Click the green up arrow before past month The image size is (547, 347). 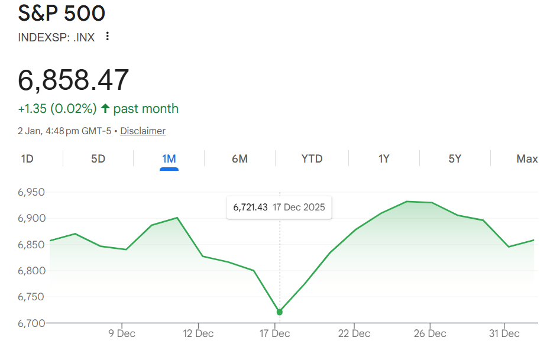coord(105,109)
